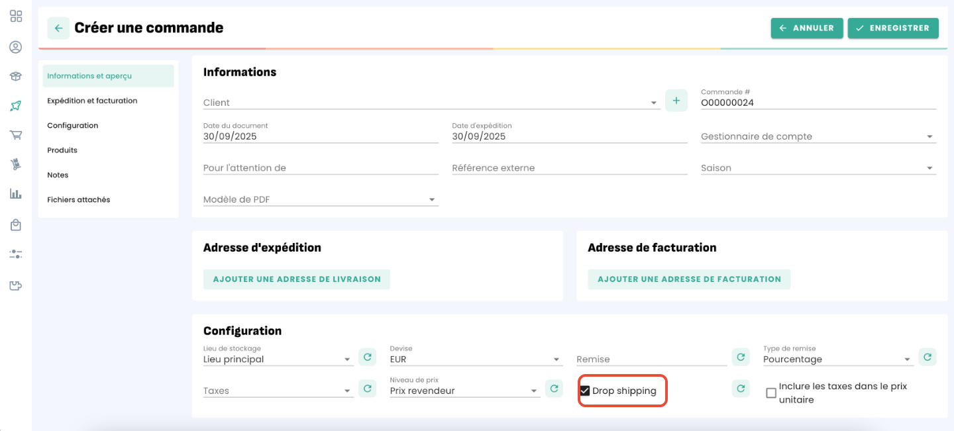Click the shopping cart sidebar icon
The width and height of the screenshot is (954, 431).
click(16, 135)
